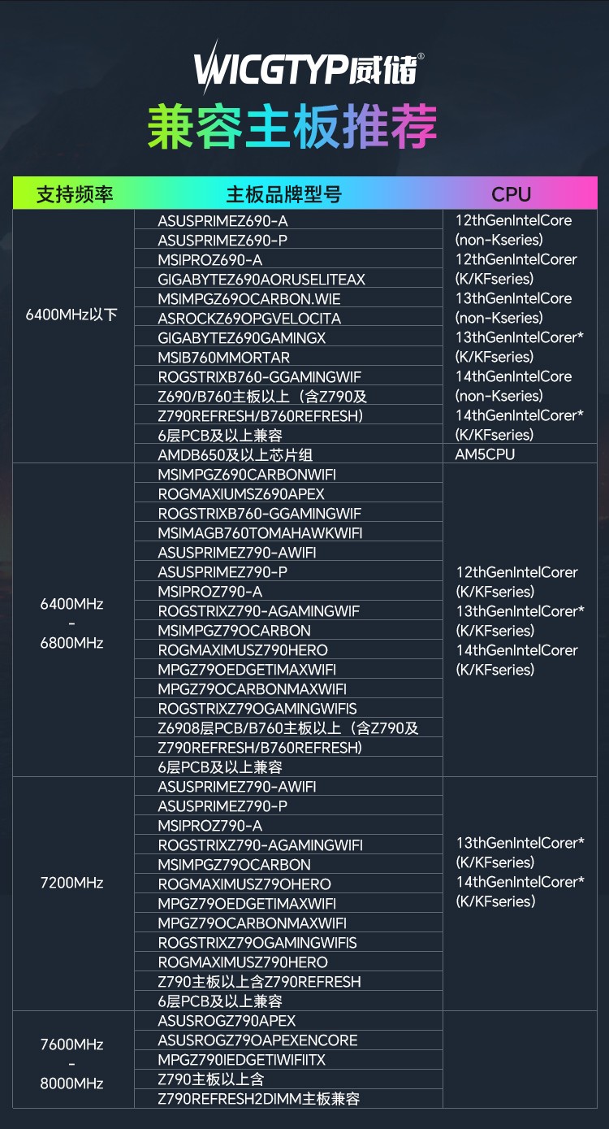Click the ASUSPRIMEZ690-A row

point(288,220)
